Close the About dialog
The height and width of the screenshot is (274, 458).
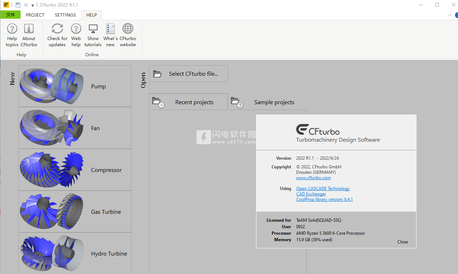click(x=402, y=242)
